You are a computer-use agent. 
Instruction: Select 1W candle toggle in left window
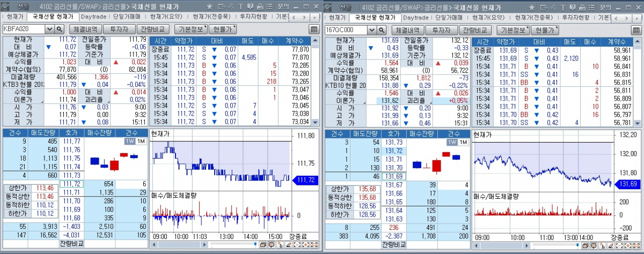pos(129,141)
